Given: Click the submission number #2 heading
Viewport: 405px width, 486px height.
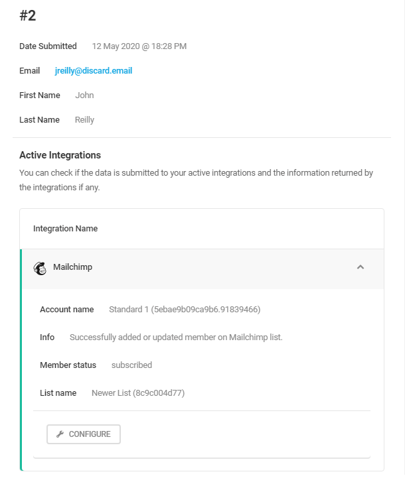Looking at the screenshot, I should click(x=28, y=15).
